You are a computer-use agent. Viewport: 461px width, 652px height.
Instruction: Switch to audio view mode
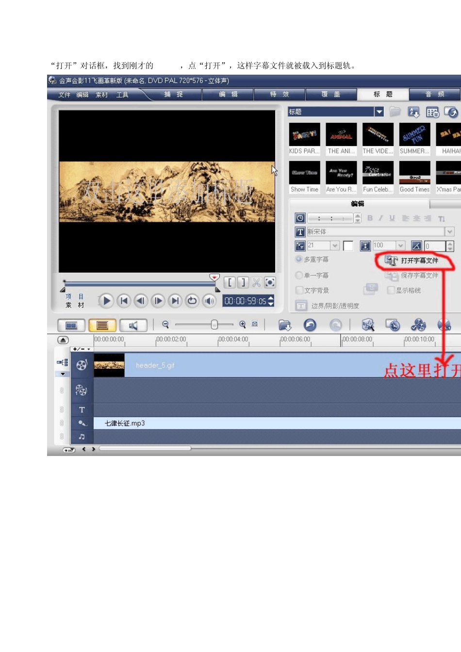(133, 325)
